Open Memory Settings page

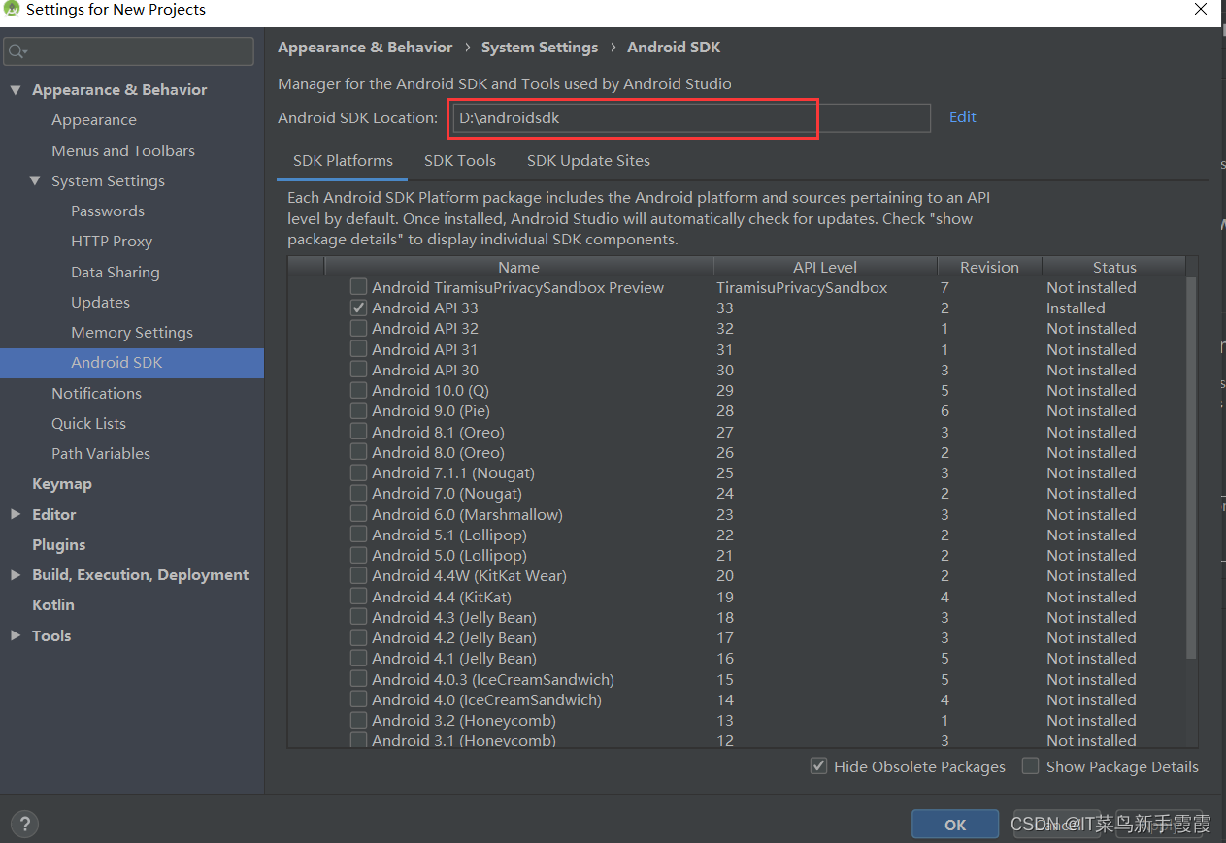tap(132, 332)
